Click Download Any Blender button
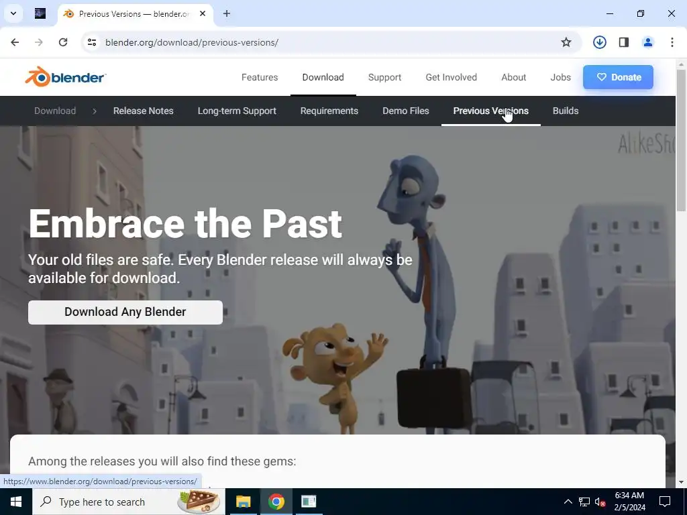Image resolution: width=687 pixels, height=515 pixels. pyautogui.click(x=125, y=312)
